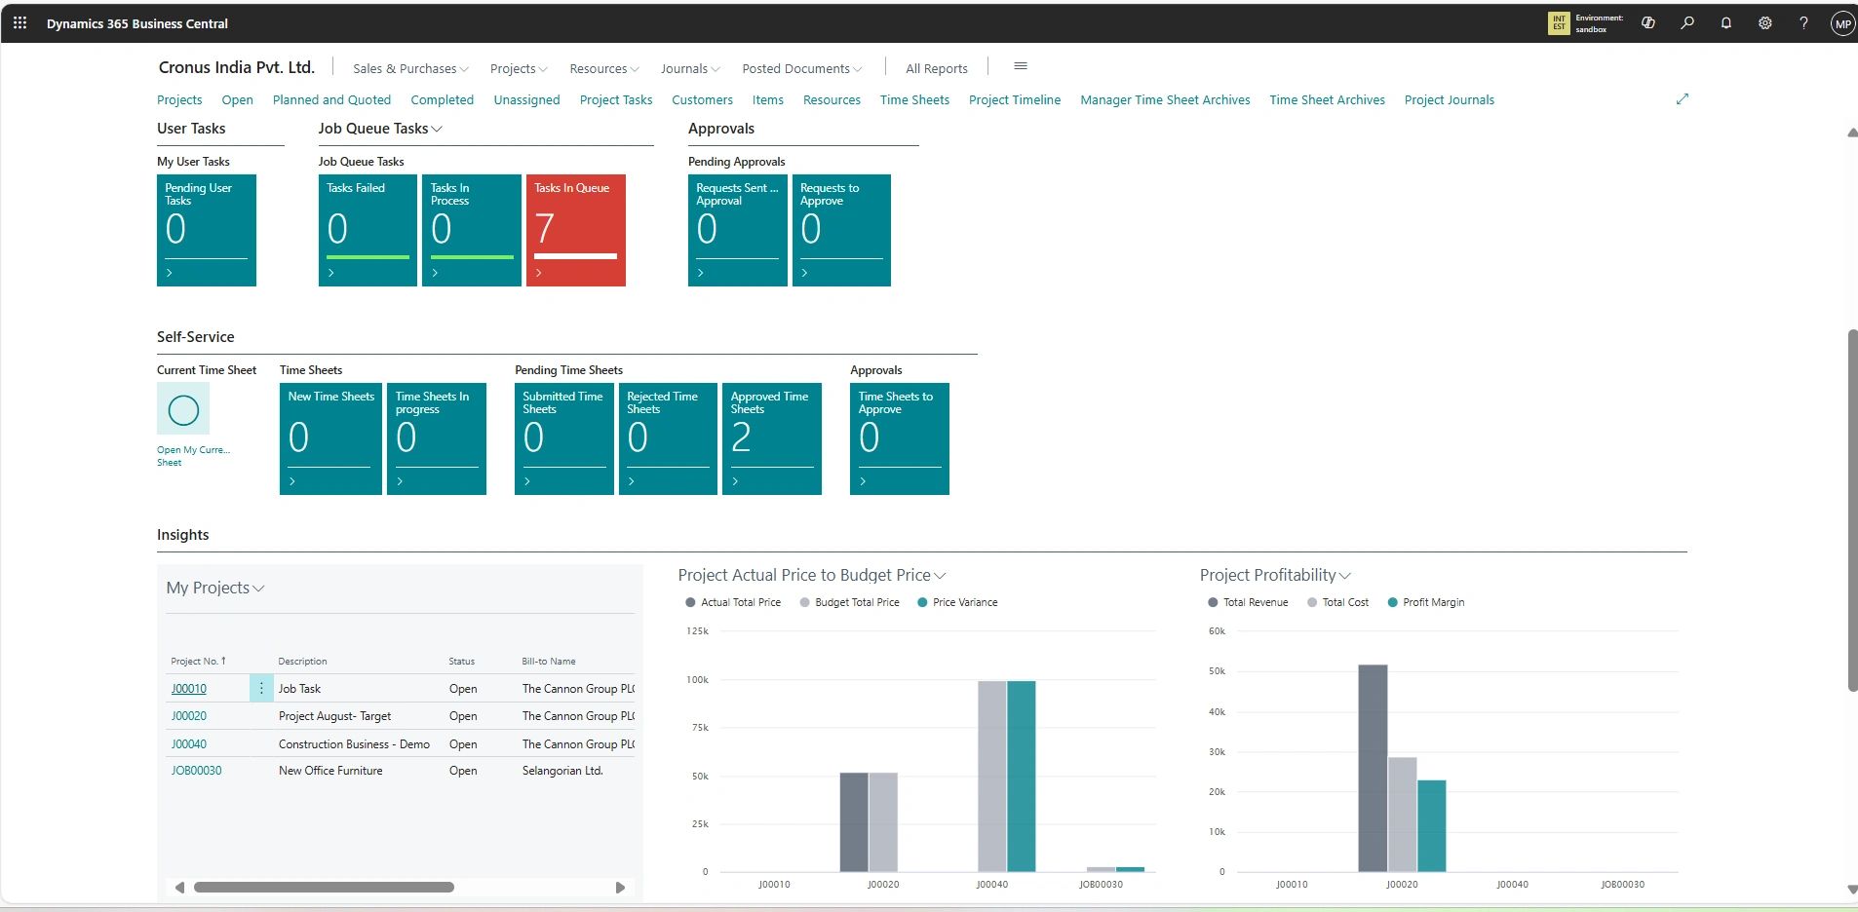Click My Projects horizontal scrollbar thumb
The image size is (1858, 912).
pyautogui.click(x=324, y=888)
